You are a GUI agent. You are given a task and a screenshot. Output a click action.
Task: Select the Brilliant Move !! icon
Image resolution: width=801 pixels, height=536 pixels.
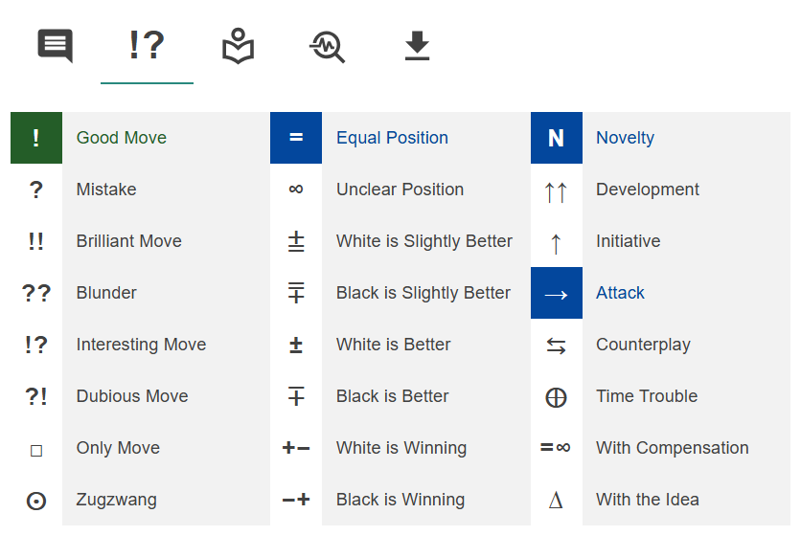pos(36,241)
